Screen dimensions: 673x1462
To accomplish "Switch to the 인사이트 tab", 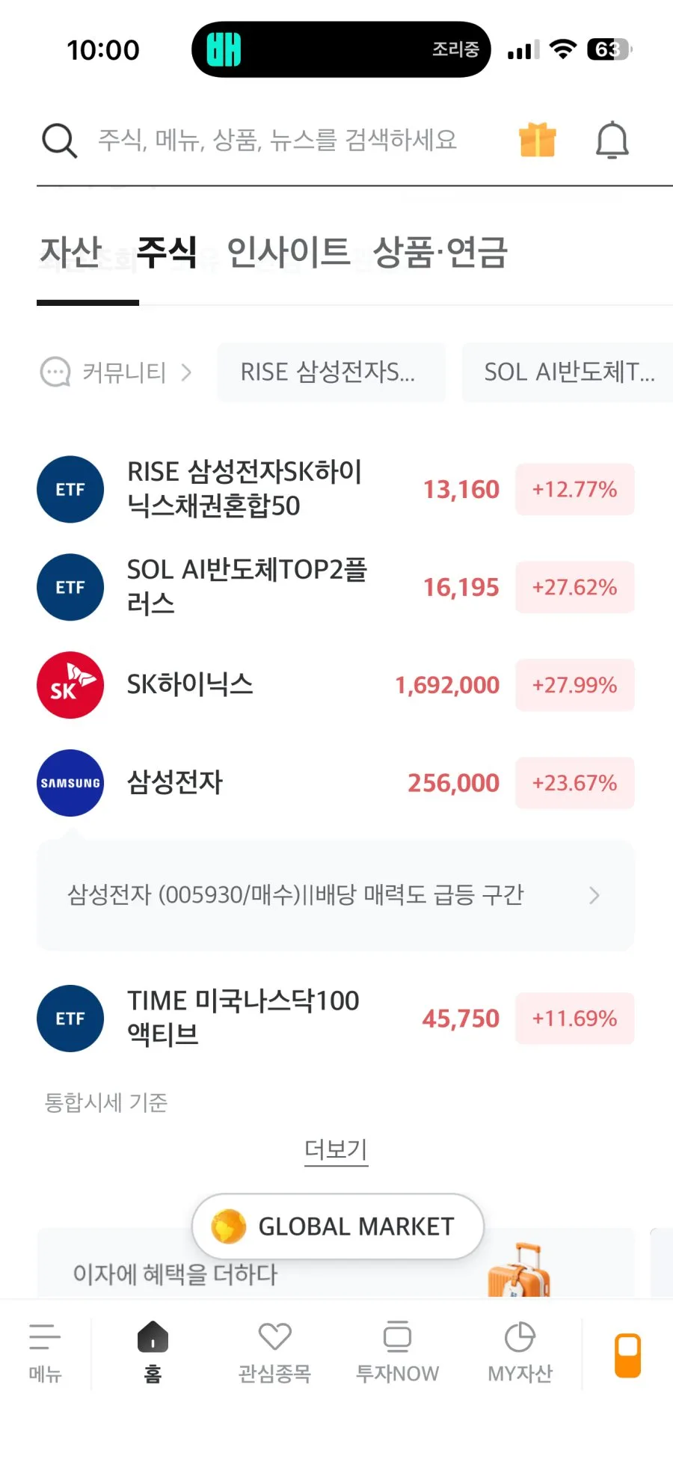I will (289, 252).
